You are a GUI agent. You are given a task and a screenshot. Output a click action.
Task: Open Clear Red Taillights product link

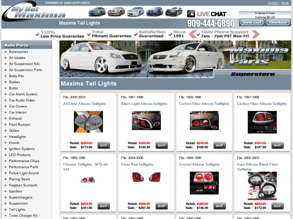[137, 165]
